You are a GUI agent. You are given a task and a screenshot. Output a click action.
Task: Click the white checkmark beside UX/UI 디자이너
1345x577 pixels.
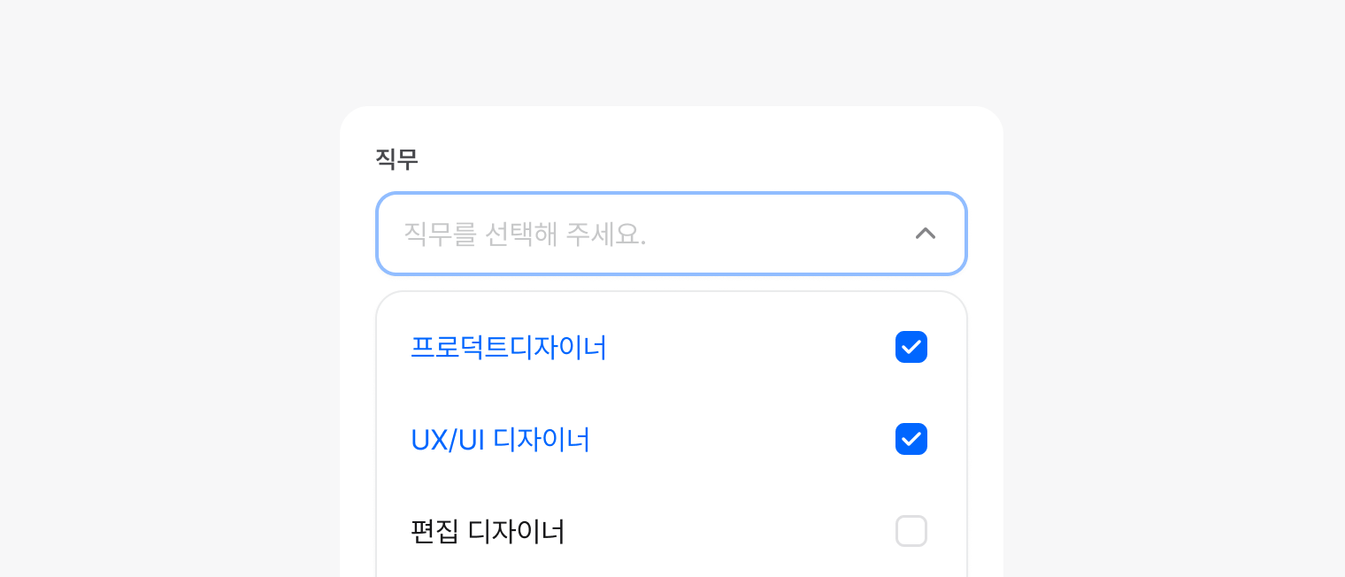tap(911, 439)
